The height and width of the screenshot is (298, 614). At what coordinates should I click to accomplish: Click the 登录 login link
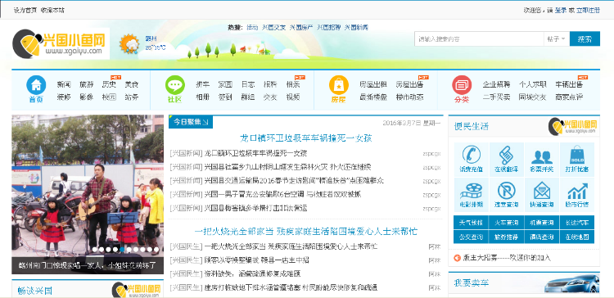[x=560, y=10]
